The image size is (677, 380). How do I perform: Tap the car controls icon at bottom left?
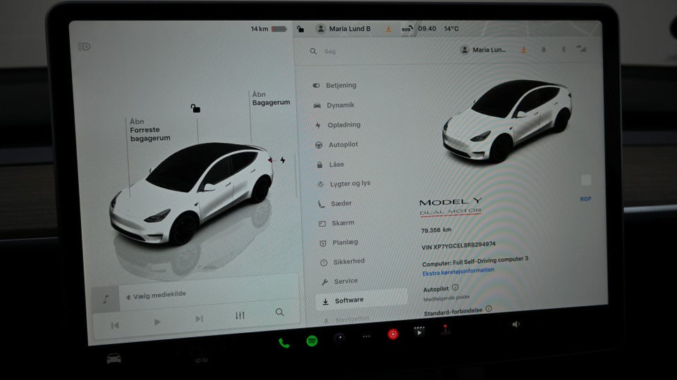click(114, 358)
